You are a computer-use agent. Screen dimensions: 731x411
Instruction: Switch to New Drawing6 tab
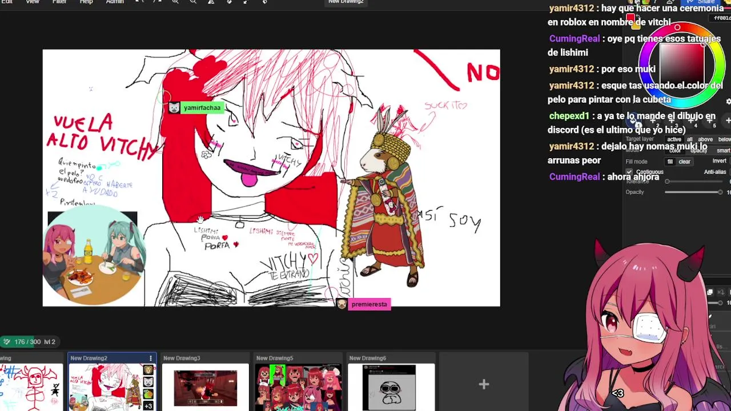pyautogui.click(x=368, y=358)
